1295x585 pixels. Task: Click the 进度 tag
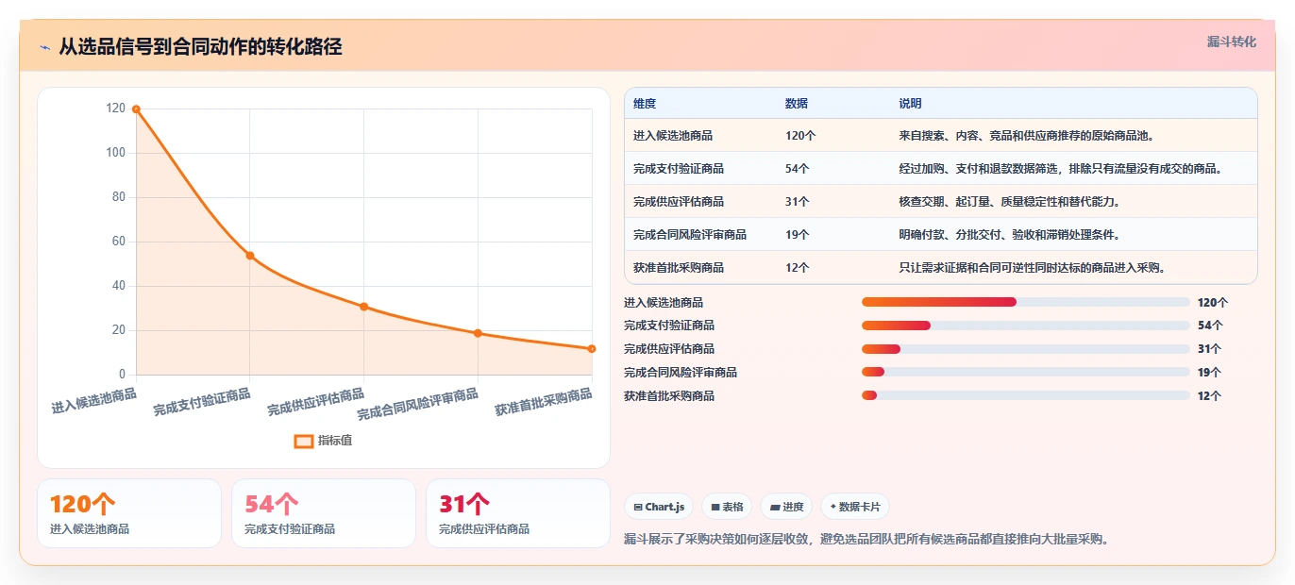pos(786,507)
